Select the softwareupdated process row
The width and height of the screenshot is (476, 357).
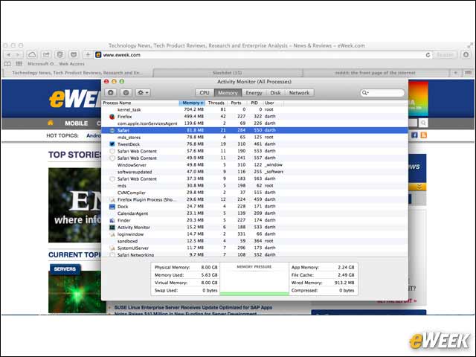tap(254, 172)
